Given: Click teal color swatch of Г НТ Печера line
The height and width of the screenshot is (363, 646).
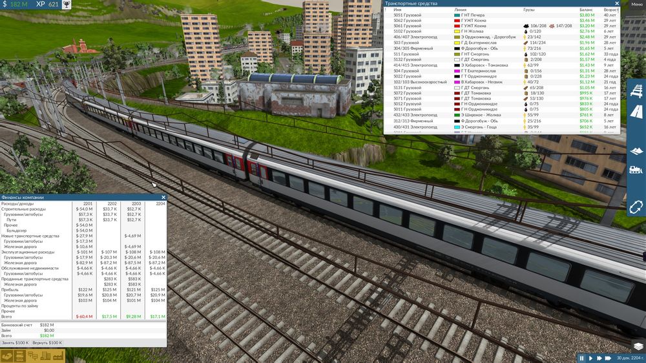Looking at the screenshot, I should pos(457,15).
